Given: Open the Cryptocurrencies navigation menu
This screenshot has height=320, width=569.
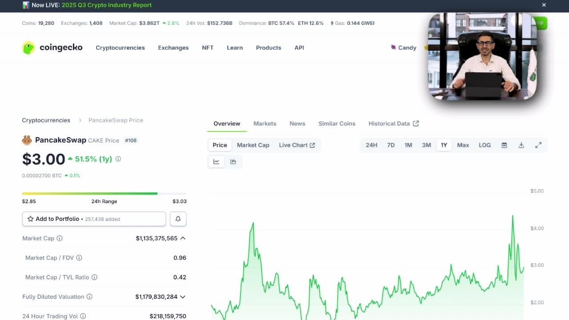Looking at the screenshot, I should click(x=120, y=48).
